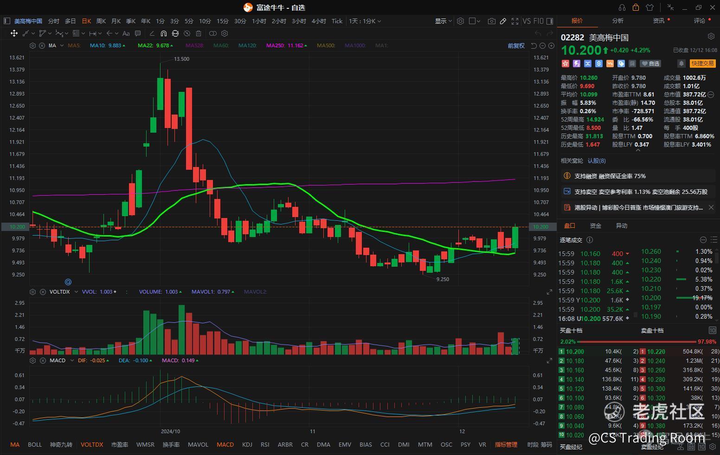The width and height of the screenshot is (720, 455).
Task: Switch to the 周K weekly chart
Action: (x=101, y=21)
